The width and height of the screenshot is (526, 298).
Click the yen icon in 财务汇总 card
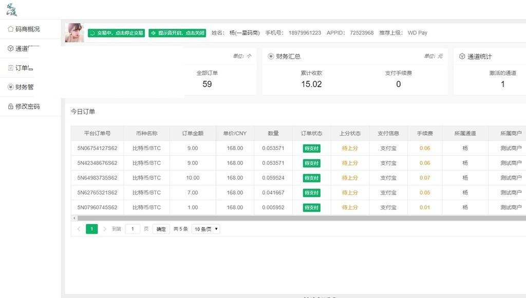point(271,57)
